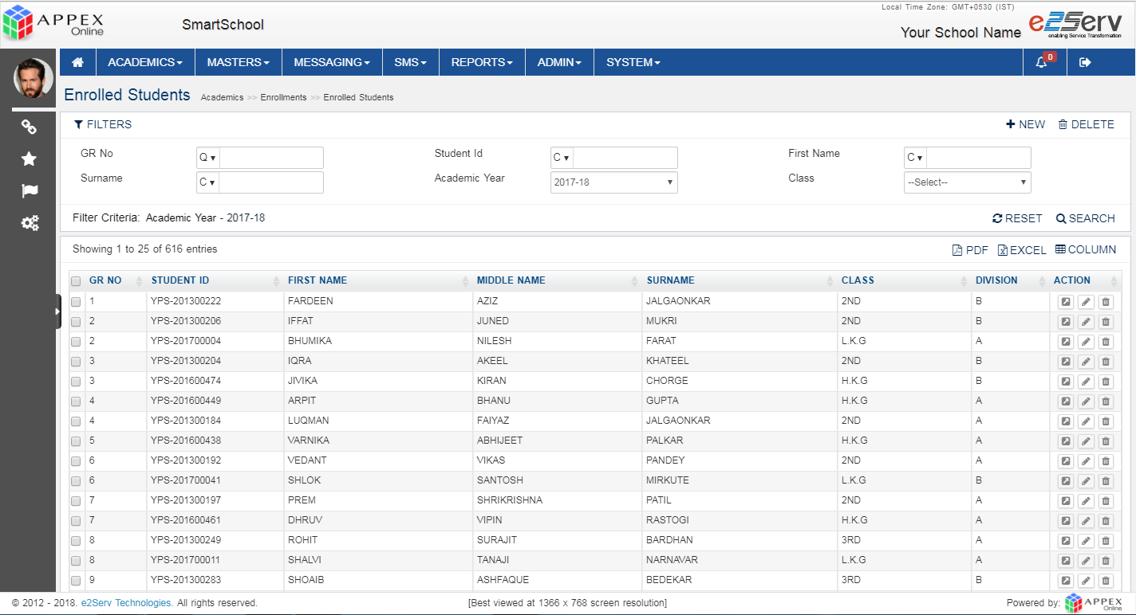Delete ARPIT's row trash icon
The image size is (1136, 615).
[x=1106, y=402]
